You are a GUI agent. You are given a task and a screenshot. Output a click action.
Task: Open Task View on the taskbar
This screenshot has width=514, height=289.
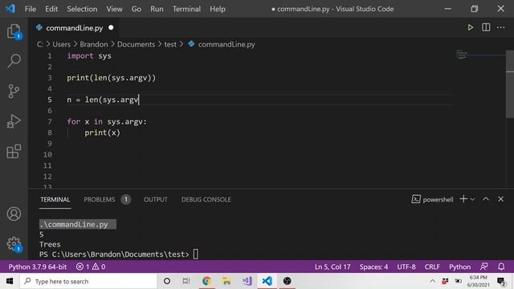(x=186, y=281)
